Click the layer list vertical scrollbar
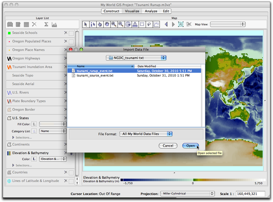 point(77,103)
